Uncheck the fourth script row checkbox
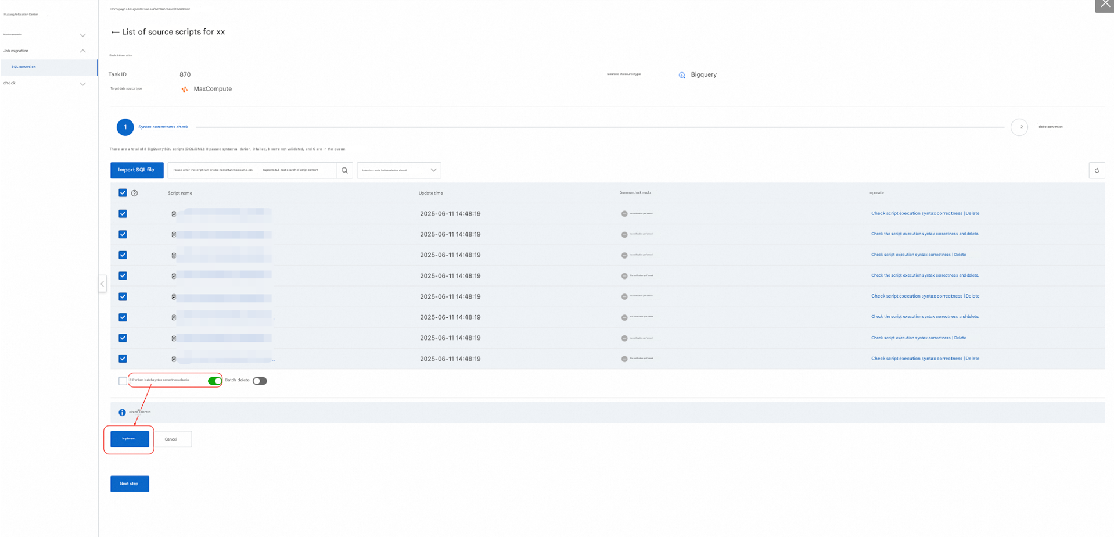Viewport: 1114px width, 537px height. pyautogui.click(x=123, y=276)
